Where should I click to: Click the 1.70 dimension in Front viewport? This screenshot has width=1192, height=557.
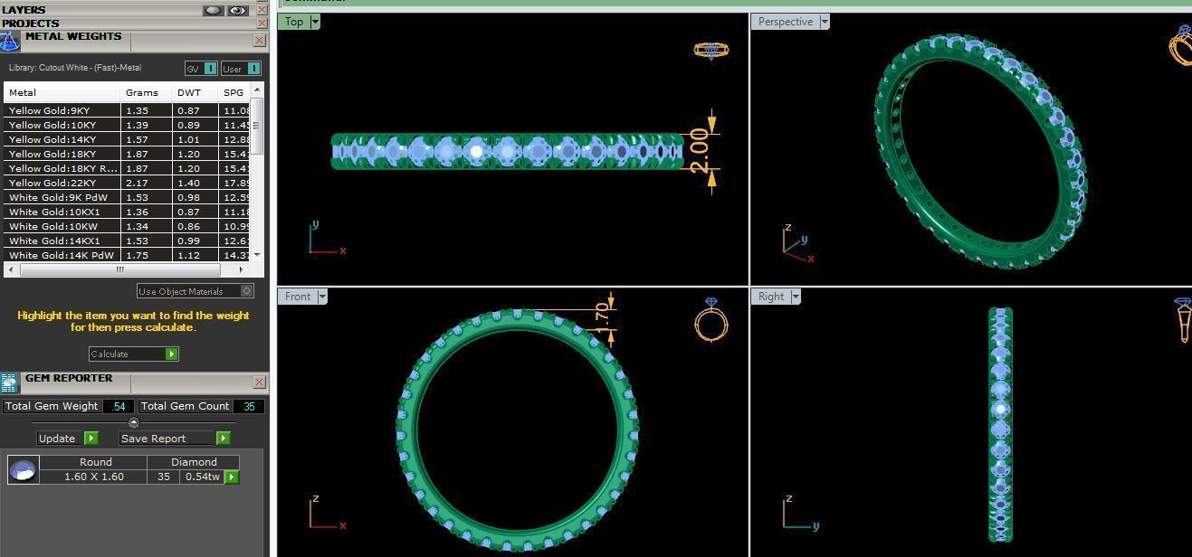click(603, 316)
